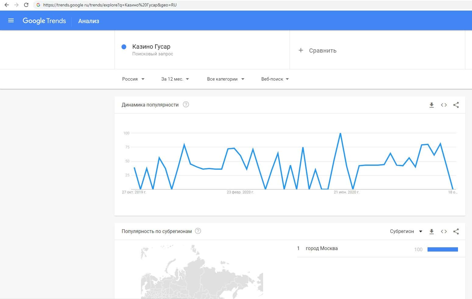Click the blue dot next to Казино Гусар
Viewport: 472px width, 299px height.
[x=124, y=47]
